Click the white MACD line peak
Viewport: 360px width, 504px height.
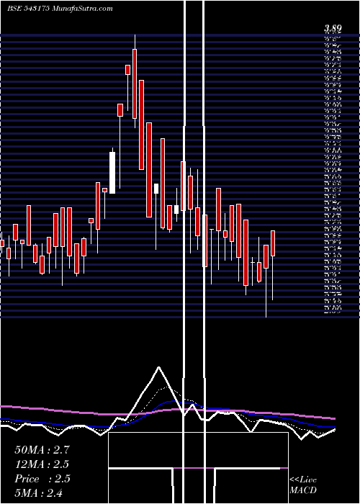click(158, 367)
